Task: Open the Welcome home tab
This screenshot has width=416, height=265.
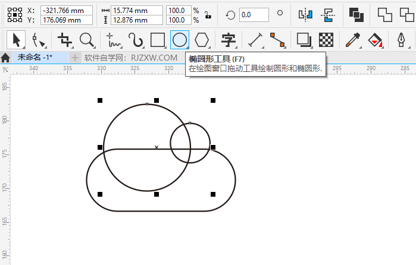Action: [x=5, y=58]
